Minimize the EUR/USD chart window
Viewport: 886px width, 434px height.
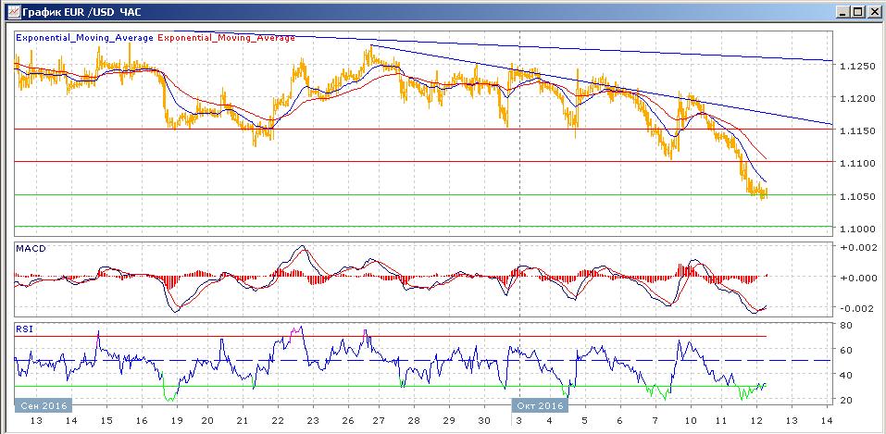(843, 11)
